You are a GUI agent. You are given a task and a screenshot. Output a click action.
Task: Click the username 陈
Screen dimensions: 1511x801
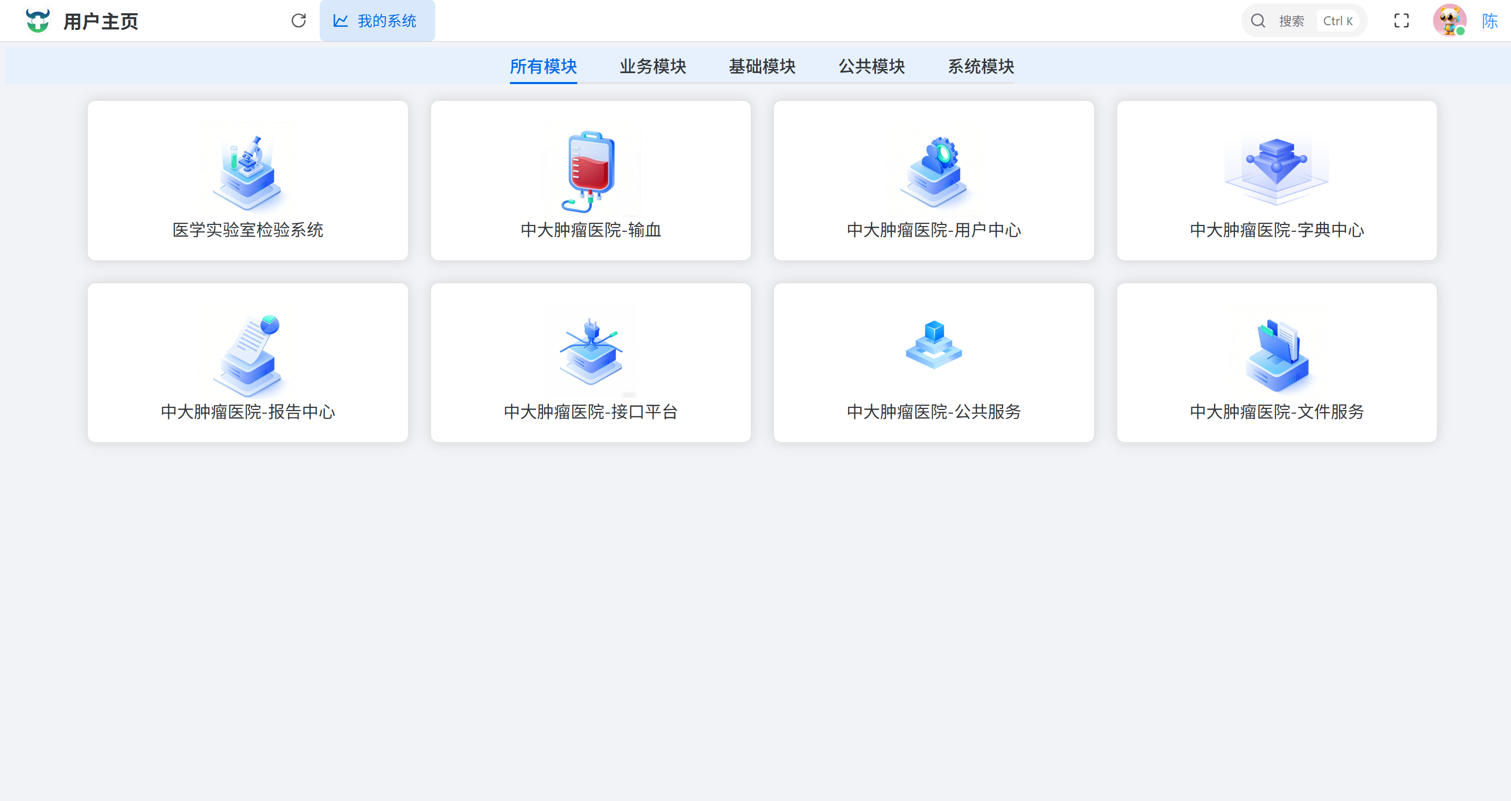point(1489,21)
